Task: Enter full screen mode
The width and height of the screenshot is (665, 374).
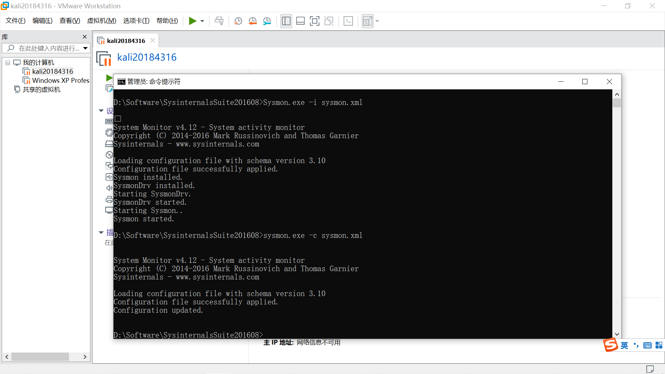Action: click(314, 21)
